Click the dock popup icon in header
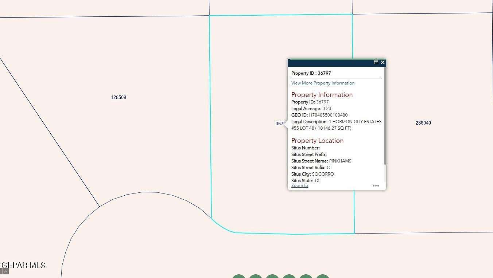 (x=376, y=62)
